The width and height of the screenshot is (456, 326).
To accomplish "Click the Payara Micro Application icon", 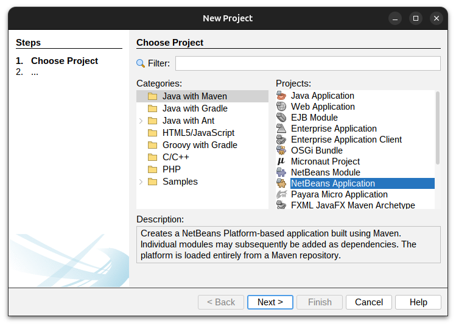I will (281, 194).
